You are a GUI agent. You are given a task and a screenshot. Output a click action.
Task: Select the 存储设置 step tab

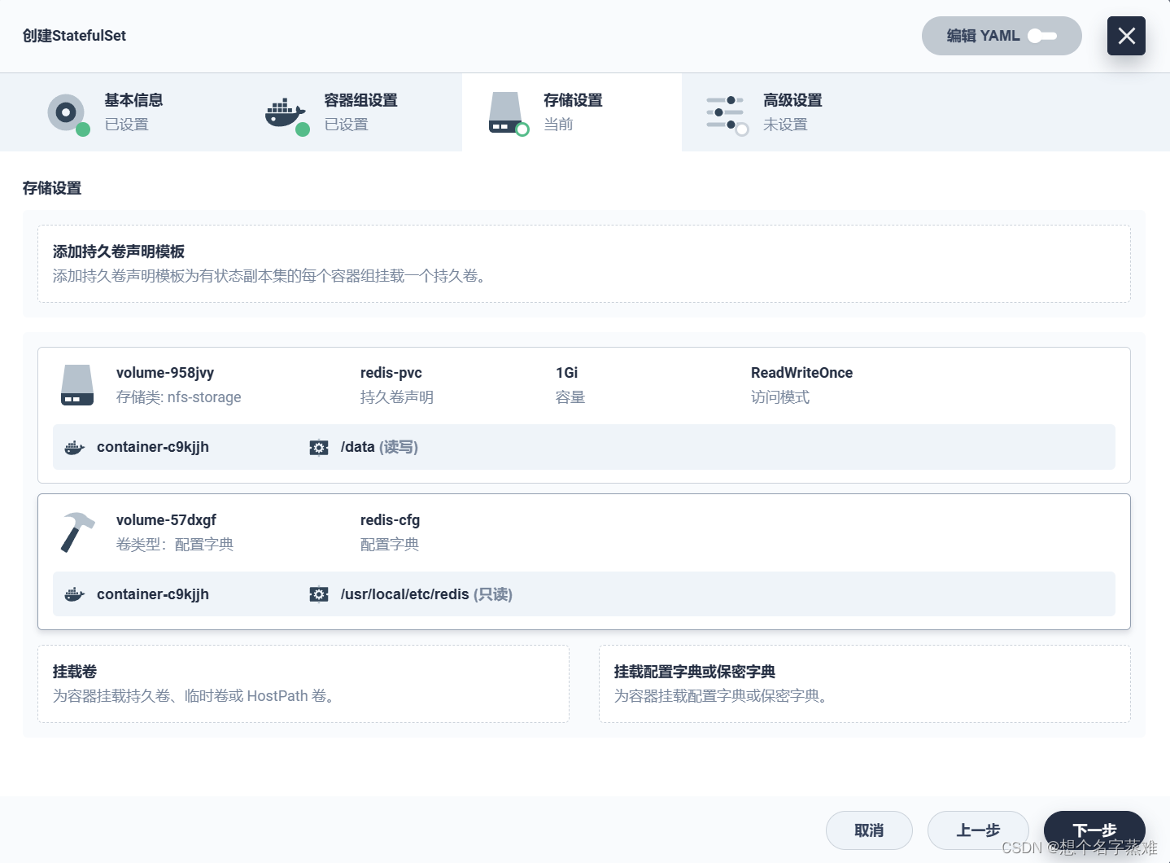(572, 112)
